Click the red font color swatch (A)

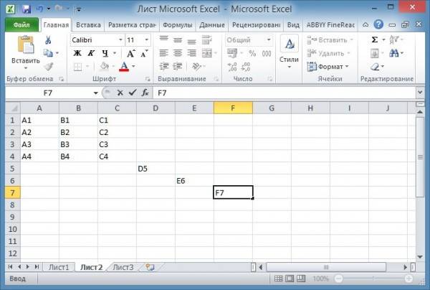click(123, 67)
